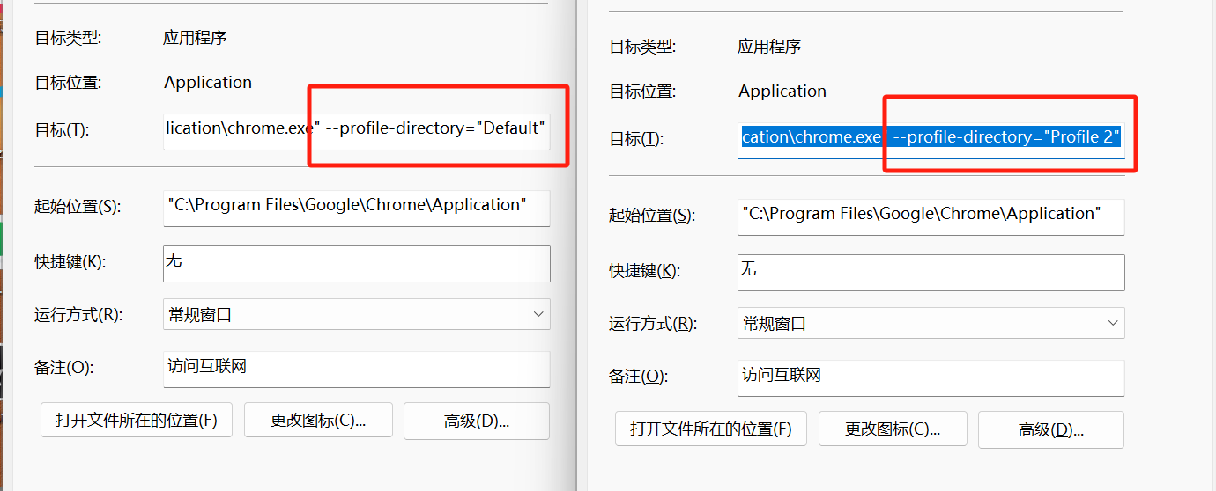
Task: Click 应用程序 target type text in left window
Action: coord(195,38)
